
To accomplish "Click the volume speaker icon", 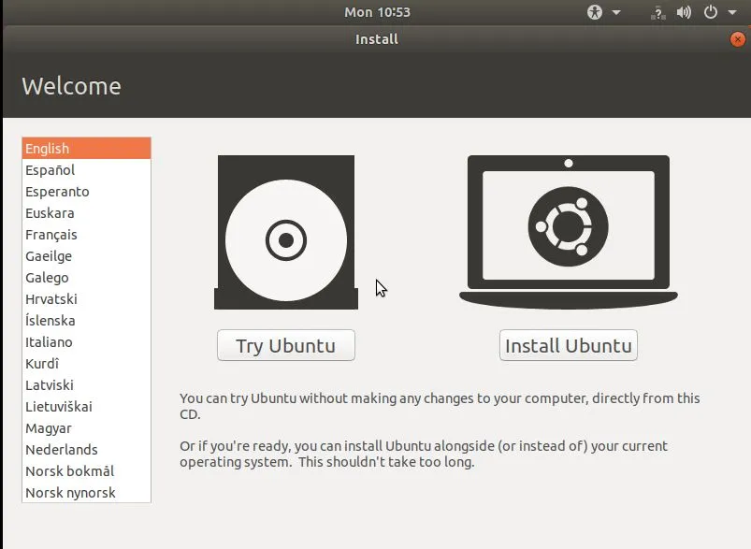I will 684,12.
